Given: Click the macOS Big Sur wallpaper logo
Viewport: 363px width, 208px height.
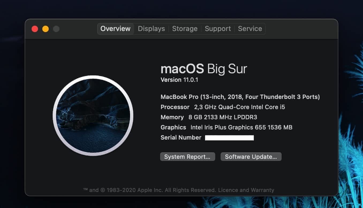Looking at the screenshot, I should pyautogui.click(x=93, y=115).
